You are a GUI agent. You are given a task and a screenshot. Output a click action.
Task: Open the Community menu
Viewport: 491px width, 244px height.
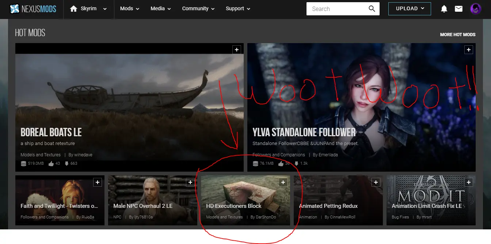198,9
